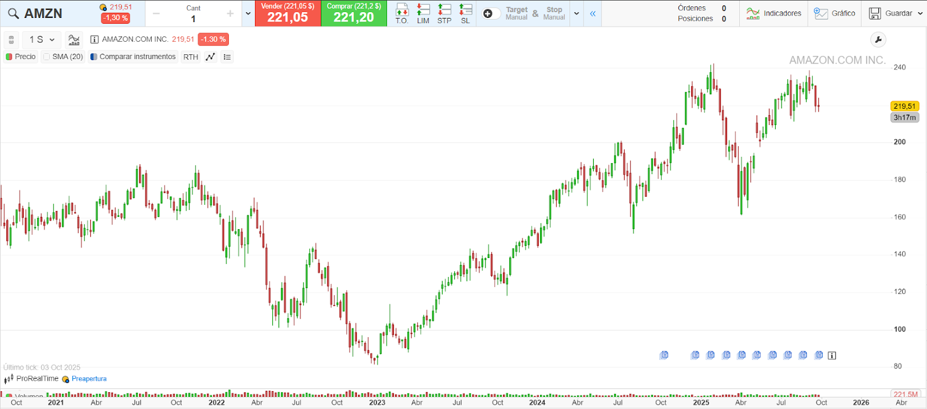The height and width of the screenshot is (409, 927).
Task: Click the AMZN search magnifier icon
Action: [x=13, y=13]
